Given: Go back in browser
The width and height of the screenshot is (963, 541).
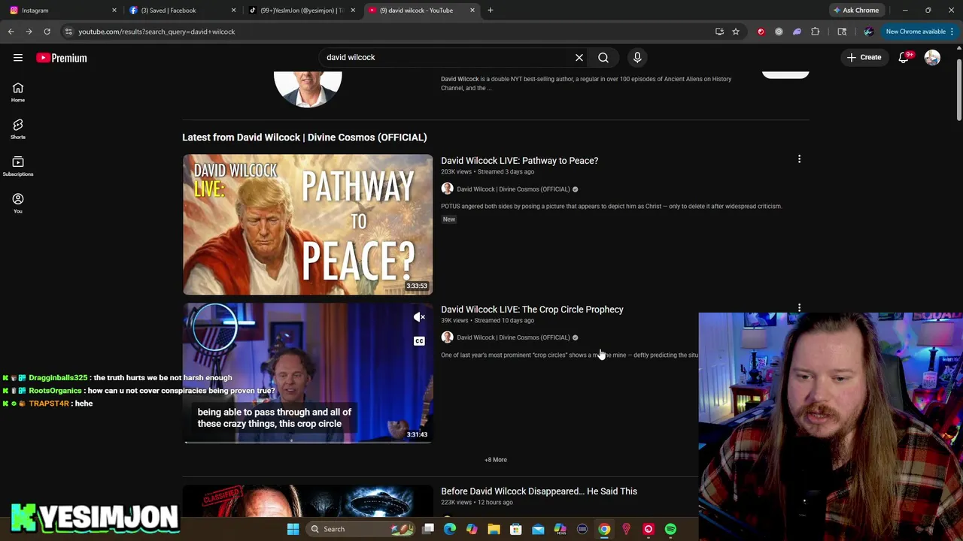Looking at the screenshot, I should 11,32.
